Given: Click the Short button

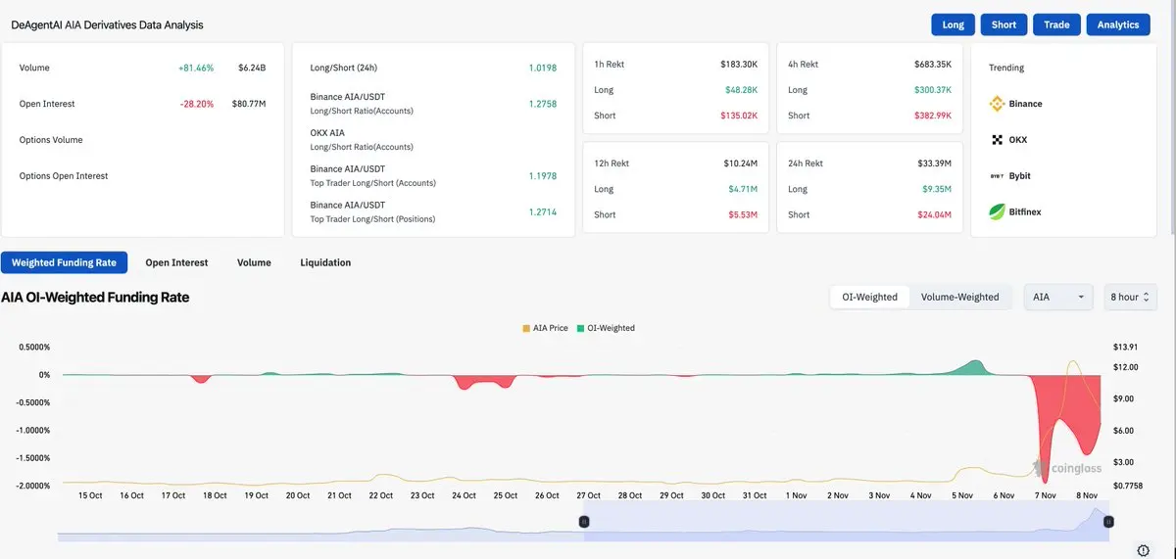Looking at the screenshot, I should point(1004,24).
